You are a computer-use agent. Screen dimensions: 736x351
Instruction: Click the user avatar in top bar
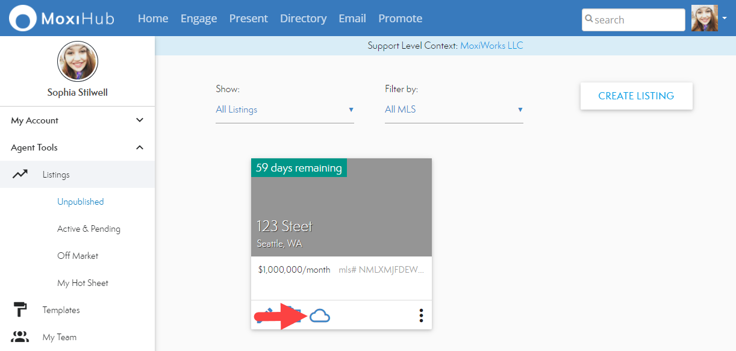(x=704, y=19)
